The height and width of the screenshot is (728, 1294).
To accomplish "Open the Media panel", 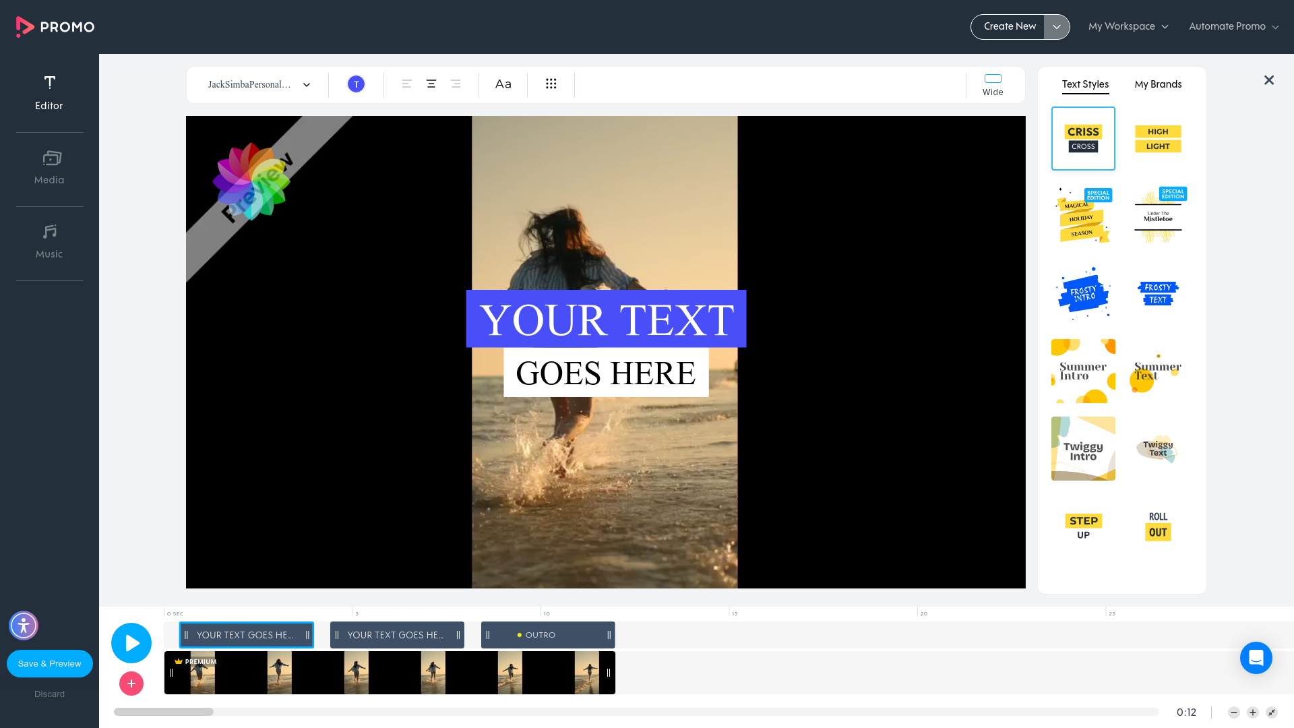I will click(x=49, y=166).
